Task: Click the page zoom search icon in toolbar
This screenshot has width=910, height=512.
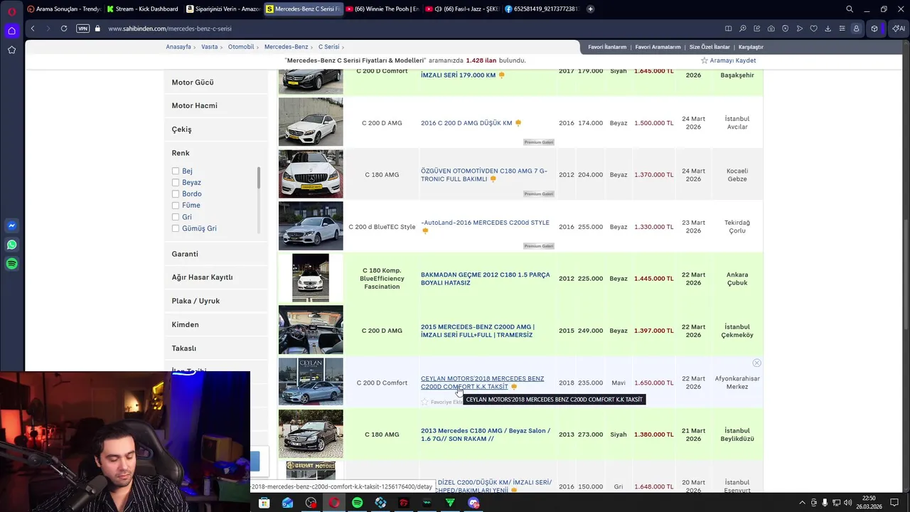Action: [x=742, y=28]
